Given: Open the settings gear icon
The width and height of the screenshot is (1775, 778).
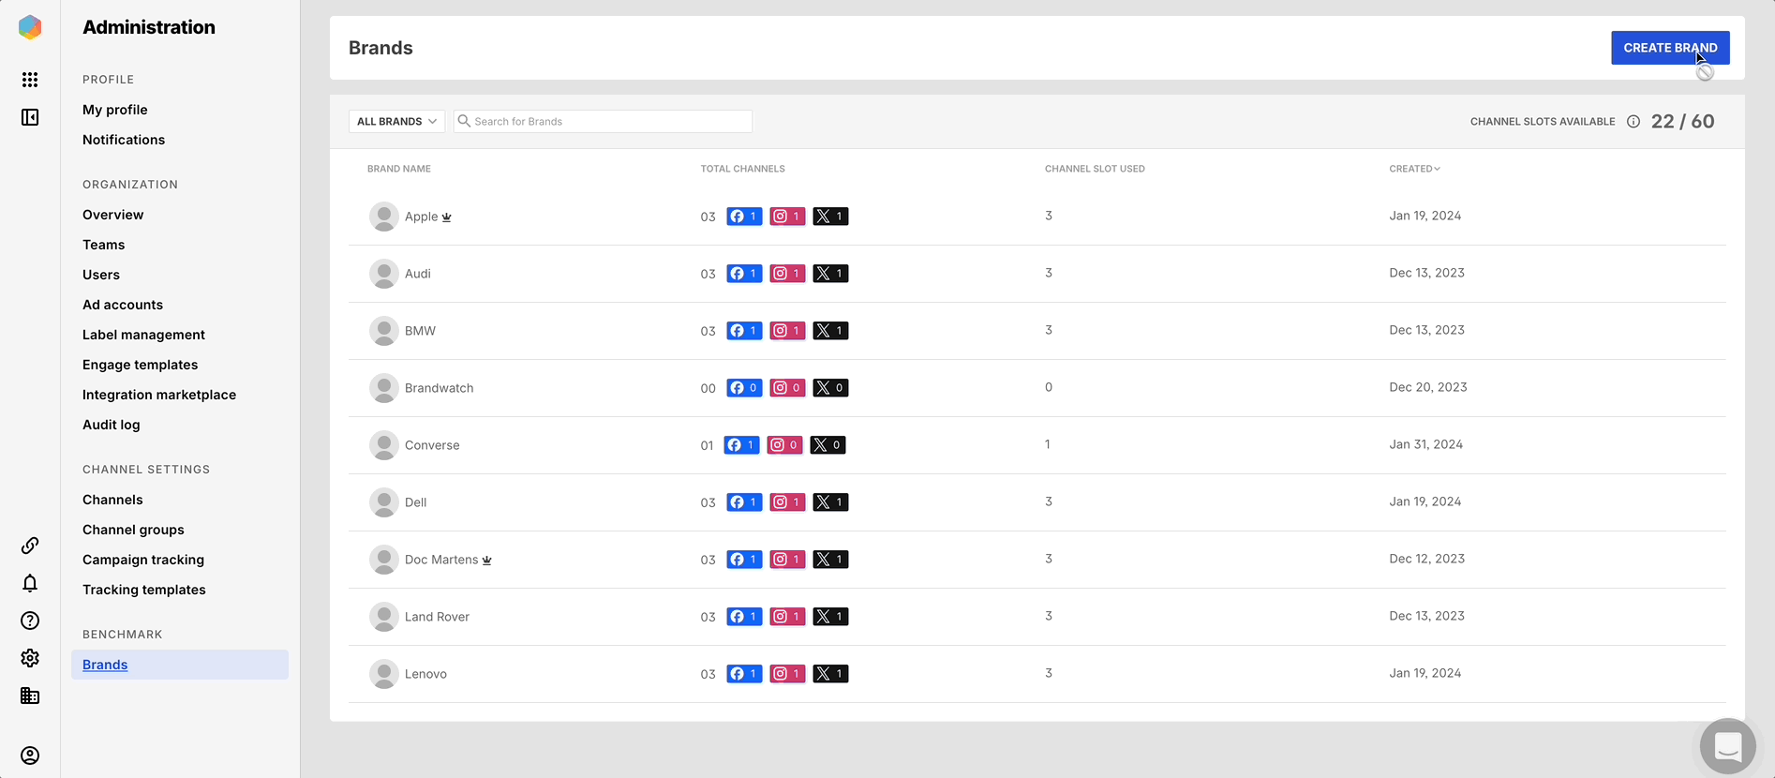Looking at the screenshot, I should pos(30,658).
